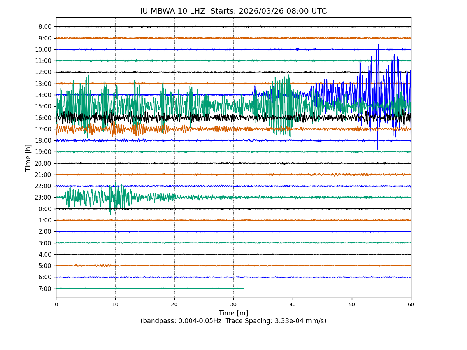Click the bandpass and trace spacing caption
This screenshot has height=350, width=467.
(x=233, y=321)
